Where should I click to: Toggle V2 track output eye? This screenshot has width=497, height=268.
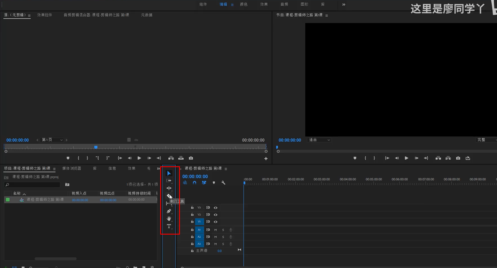coord(215,215)
